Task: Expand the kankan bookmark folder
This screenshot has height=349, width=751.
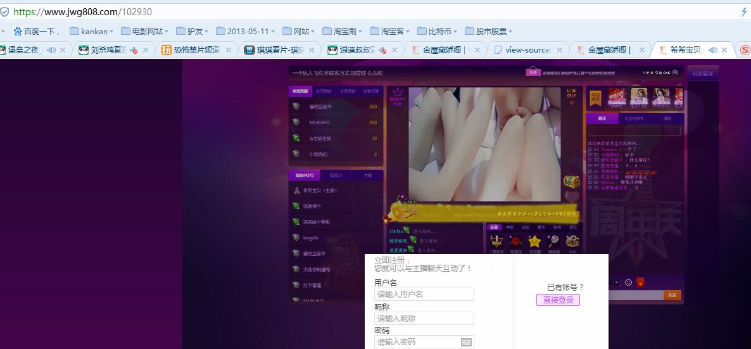Action: point(92,31)
